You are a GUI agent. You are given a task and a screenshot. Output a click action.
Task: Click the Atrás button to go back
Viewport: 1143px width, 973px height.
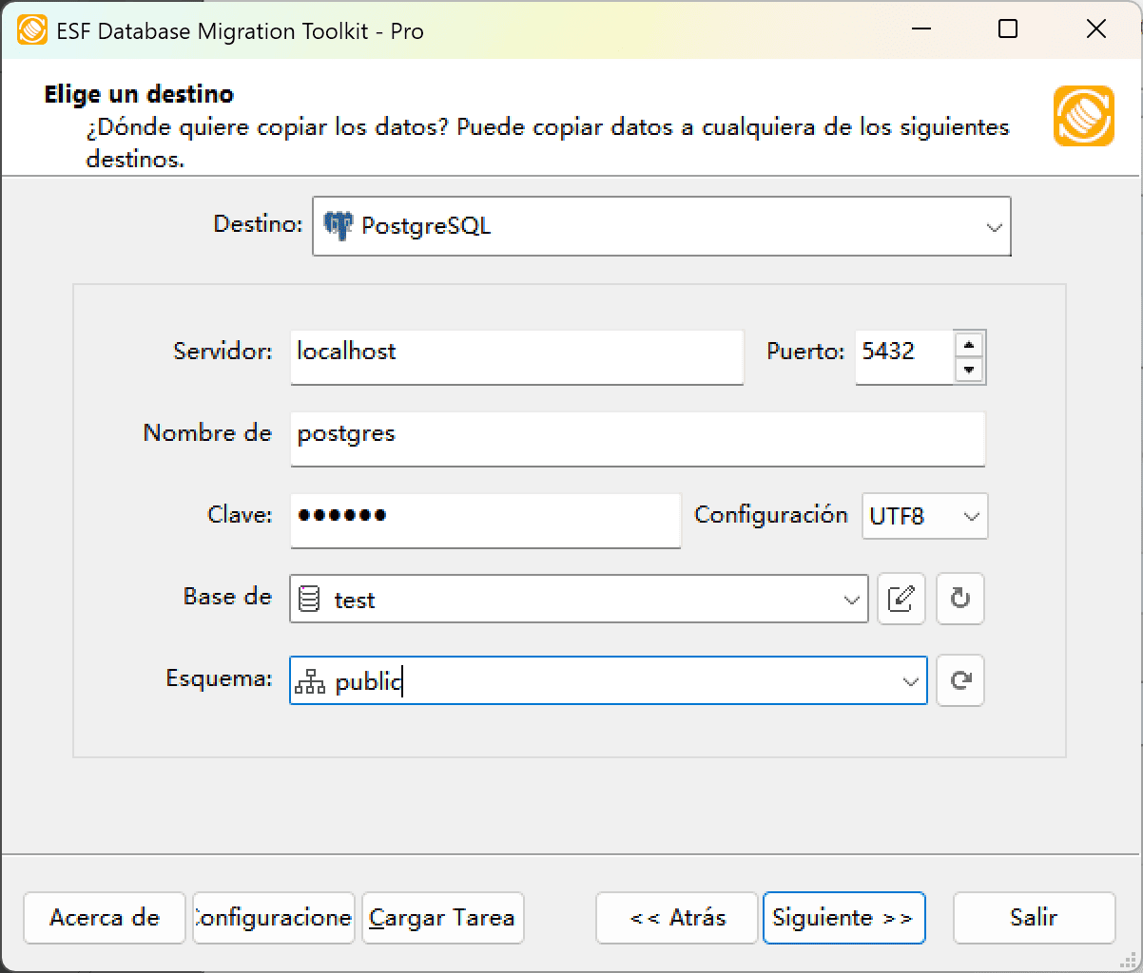[x=676, y=918]
